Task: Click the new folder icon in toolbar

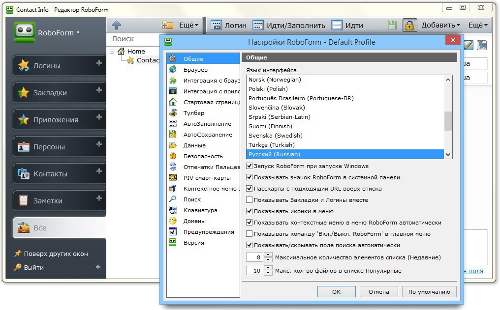Action: [167, 25]
